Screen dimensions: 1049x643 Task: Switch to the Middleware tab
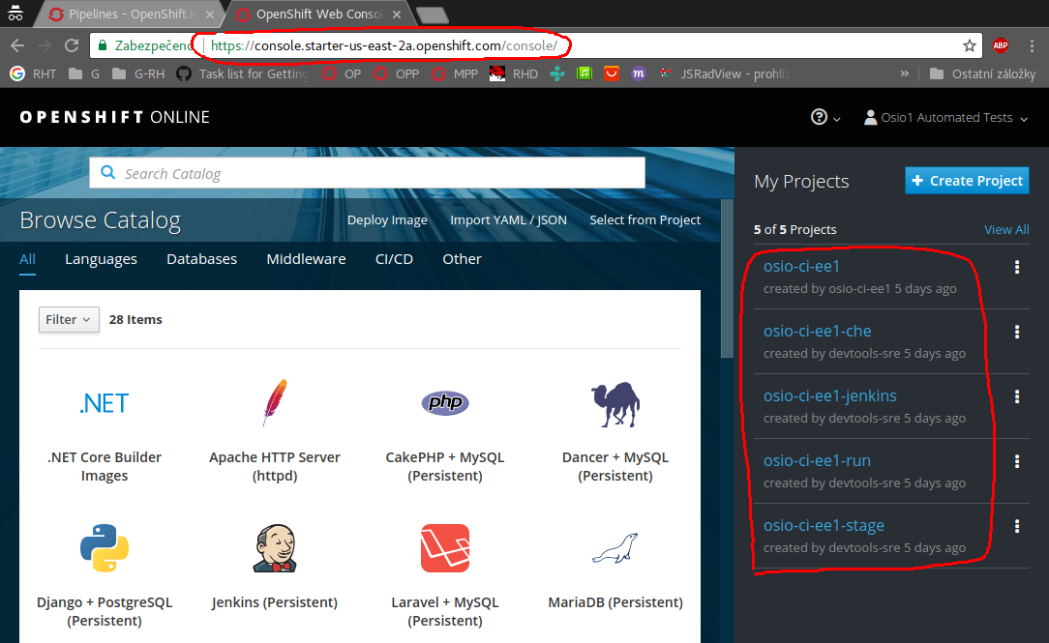pos(306,259)
